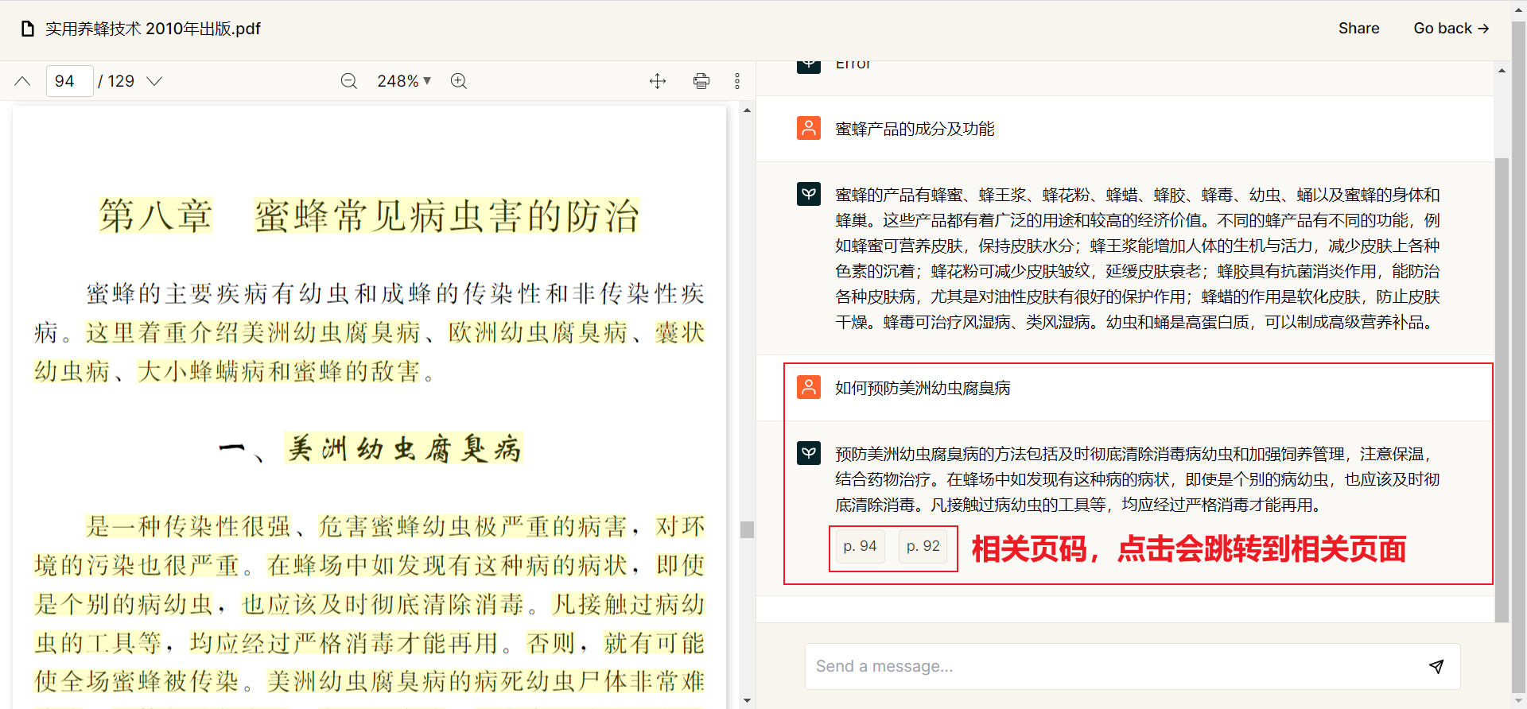Click the page number field showing 94
This screenshot has height=709, width=1527.
click(x=70, y=81)
